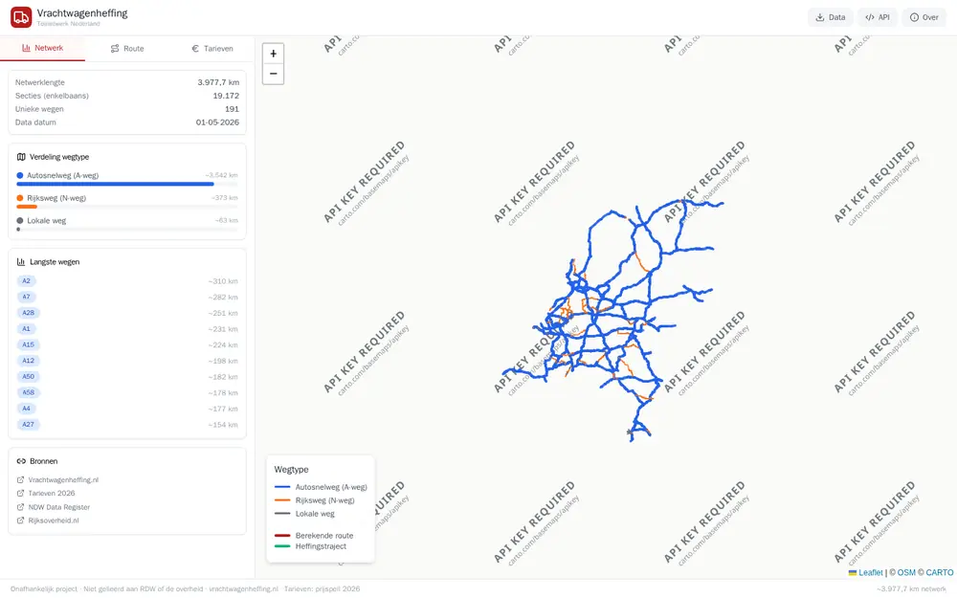Click the map icon beside Verdeling wegtype
The height and width of the screenshot is (598, 957).
pos(21,157)
